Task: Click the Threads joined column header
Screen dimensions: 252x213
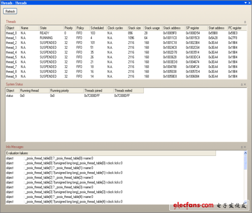Action: 94,91
